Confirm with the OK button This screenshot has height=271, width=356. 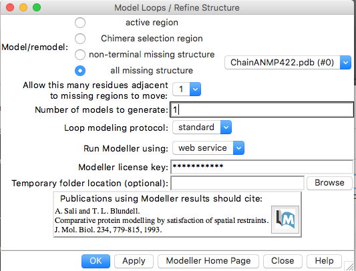96,261
